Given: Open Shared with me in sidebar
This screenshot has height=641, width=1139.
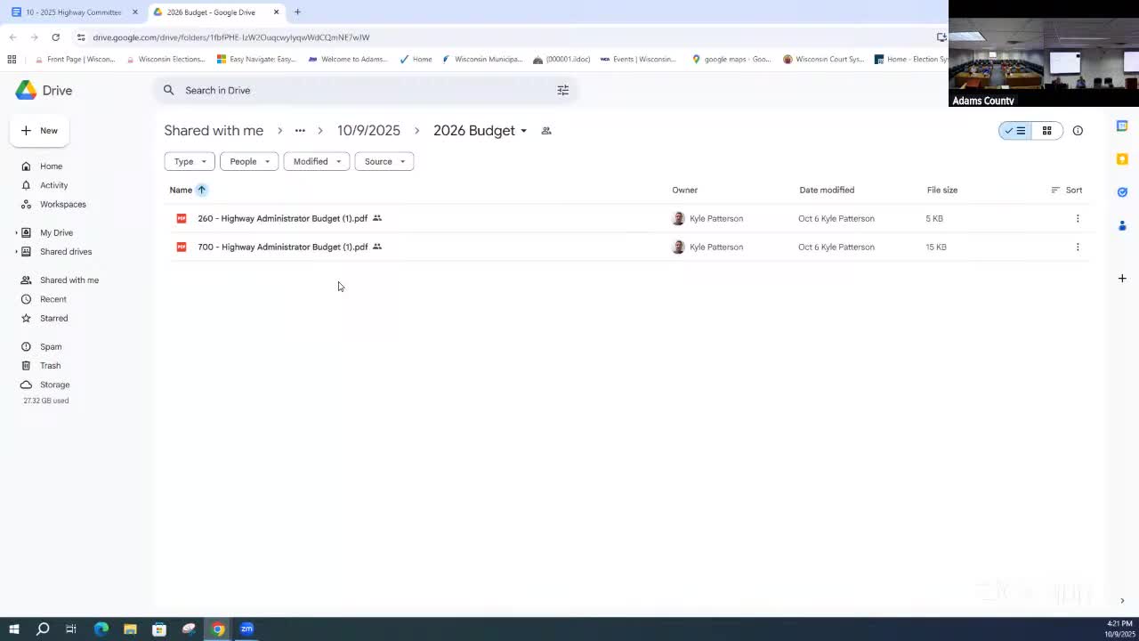Looking at the screenshot, I should (x=69, y=280).
